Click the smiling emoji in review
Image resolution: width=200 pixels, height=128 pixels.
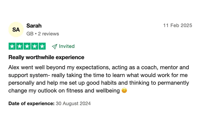[x=124, y=90]
